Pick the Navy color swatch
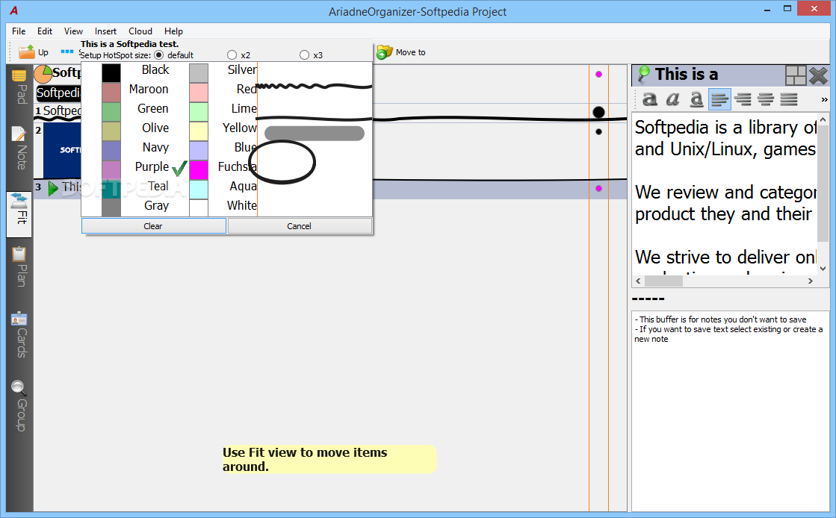836x518 pixels. [x=111, y=150]
